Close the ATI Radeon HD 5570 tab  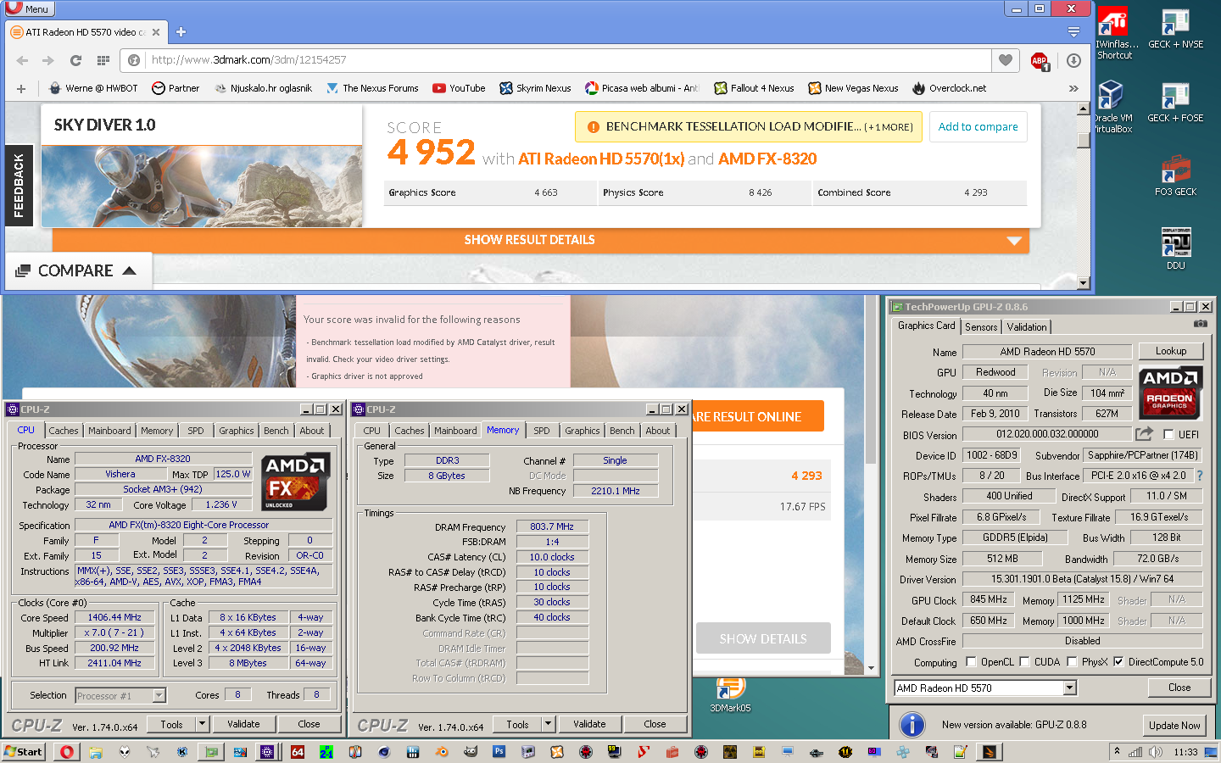coord(156,32)
